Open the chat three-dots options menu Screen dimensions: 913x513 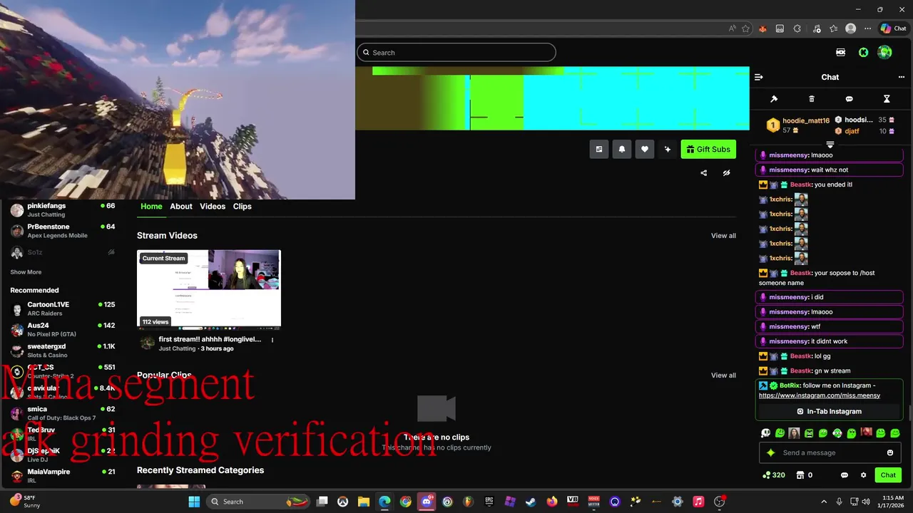coord(902,77)
